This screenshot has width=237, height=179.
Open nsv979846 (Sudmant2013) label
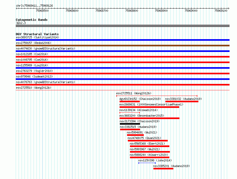click(x=34, y=76)
